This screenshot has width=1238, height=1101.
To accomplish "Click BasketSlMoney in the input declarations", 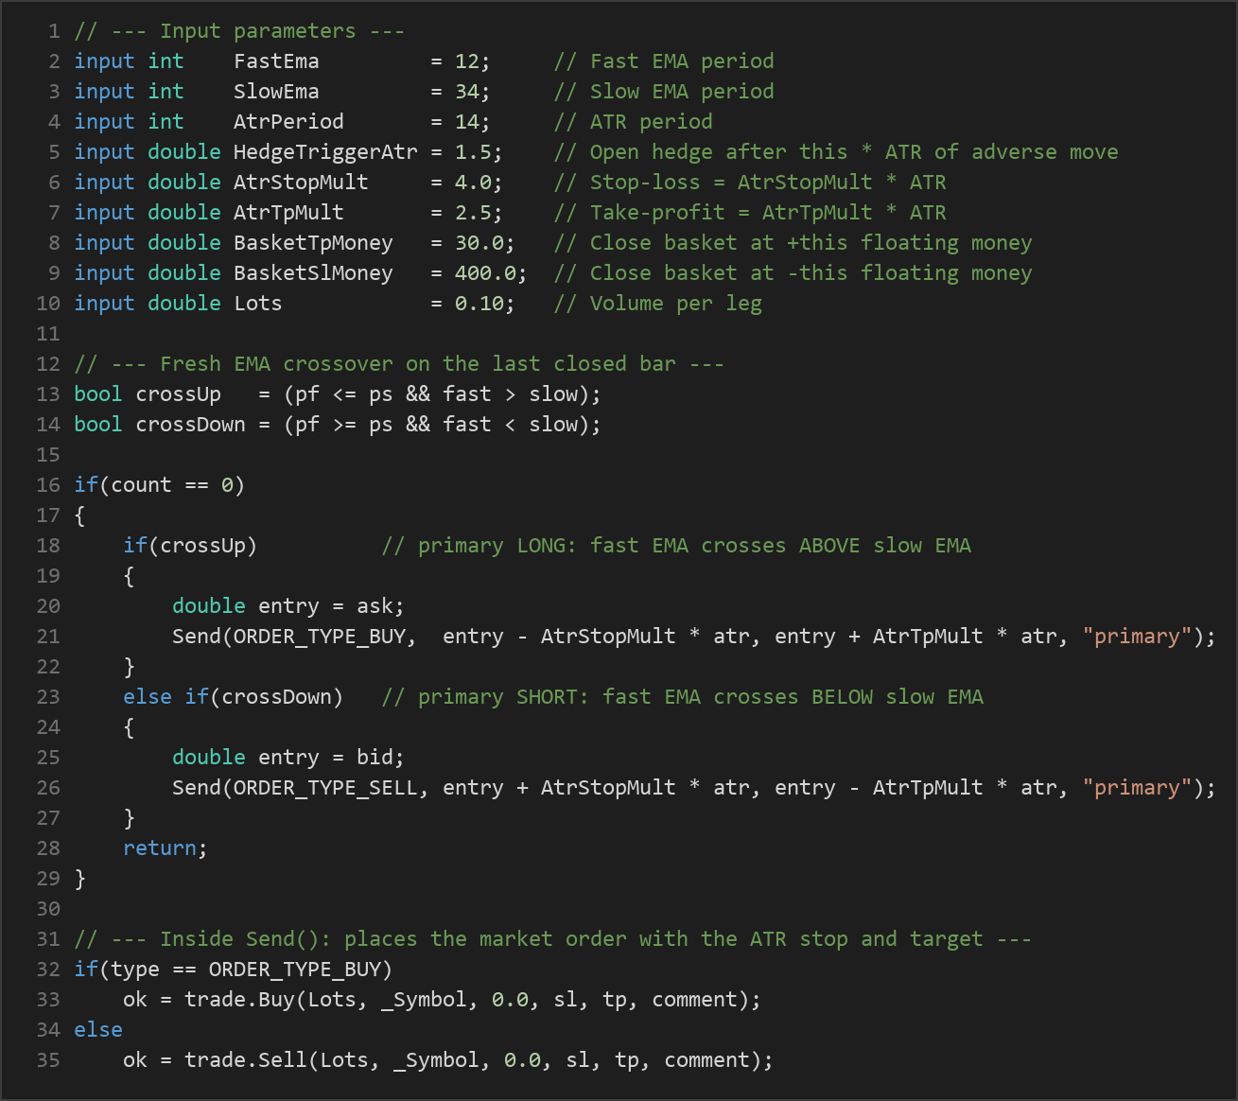I will pyautogui.click(x=313, y=273).
